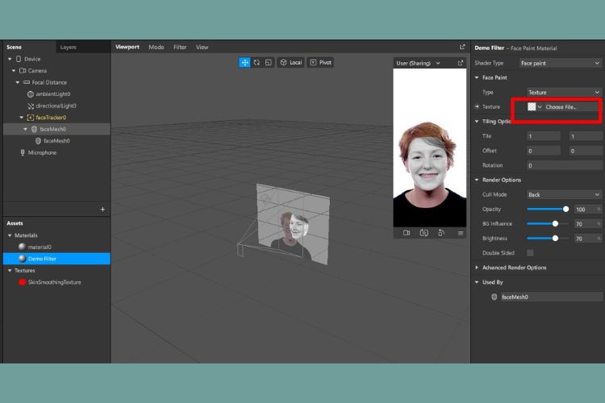605x403 pixels.
Task: Click the Texture preview swatch
Action: pyautogui.click(x=532, y=107)
